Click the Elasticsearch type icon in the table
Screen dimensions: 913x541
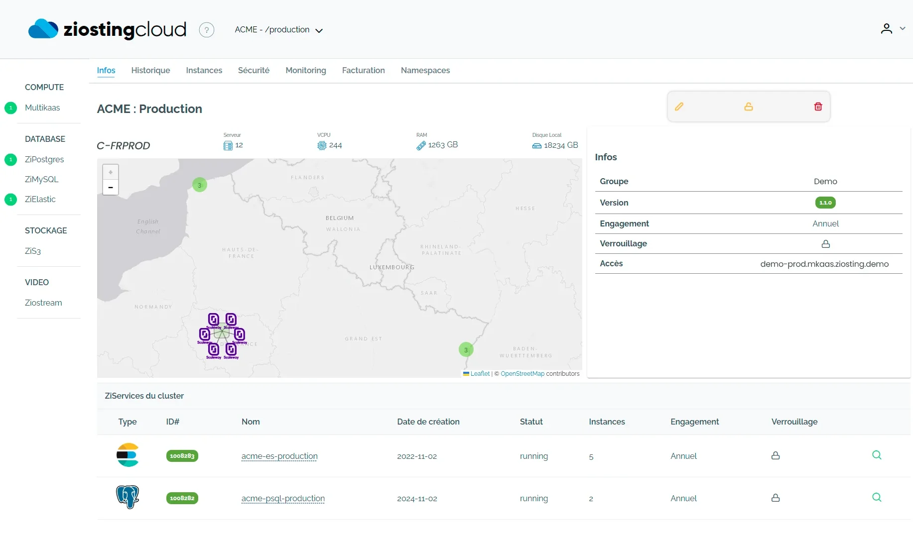click(128, 454)
